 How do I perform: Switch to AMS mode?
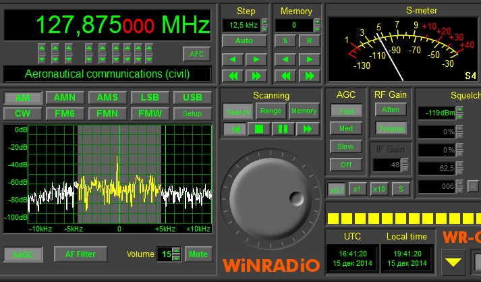coord(107,98)
